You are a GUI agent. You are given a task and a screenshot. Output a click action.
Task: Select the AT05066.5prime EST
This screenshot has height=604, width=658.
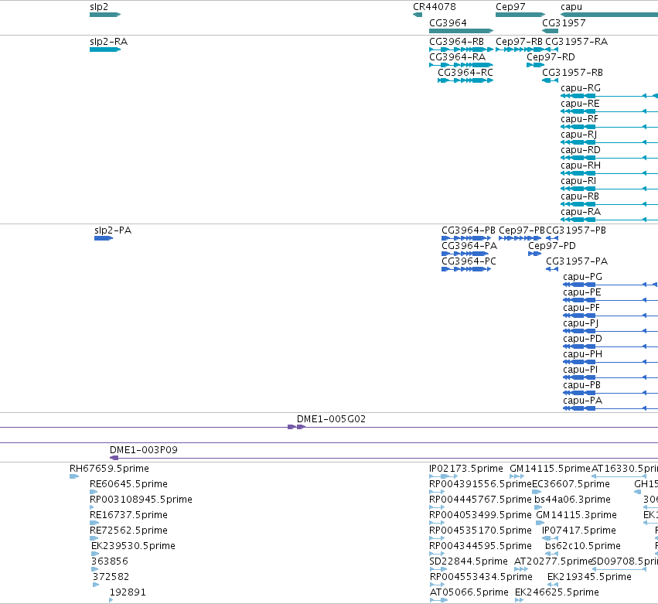click(x=438, y=601)
